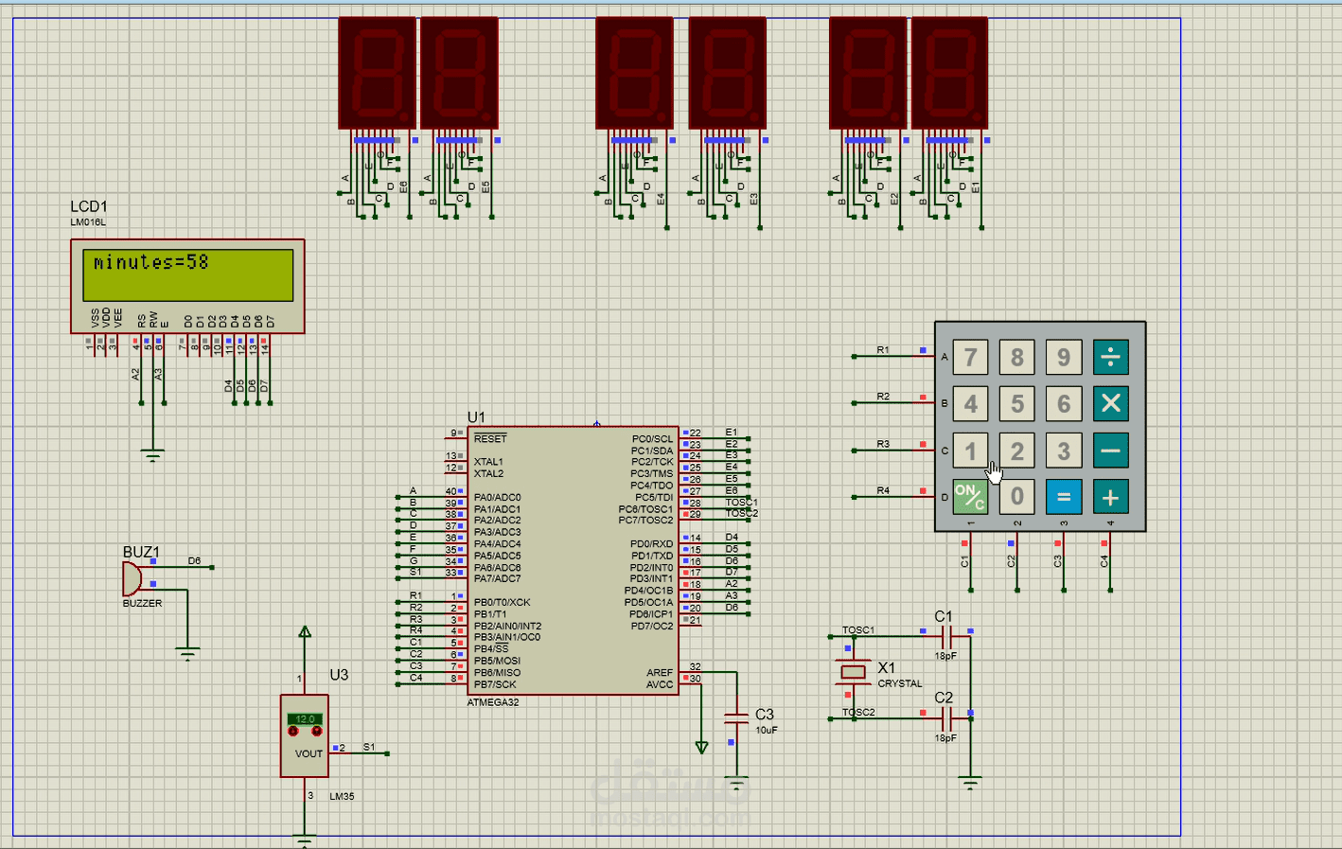Click keypad number 7 key

[970, 357]
